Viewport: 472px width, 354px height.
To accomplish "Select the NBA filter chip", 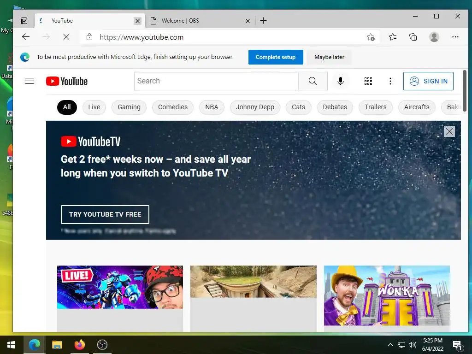I will point(212,107).
